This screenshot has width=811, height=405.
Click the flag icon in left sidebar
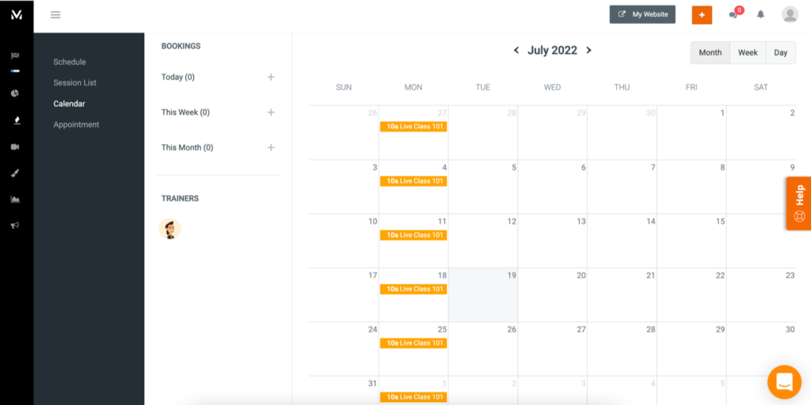15,55
